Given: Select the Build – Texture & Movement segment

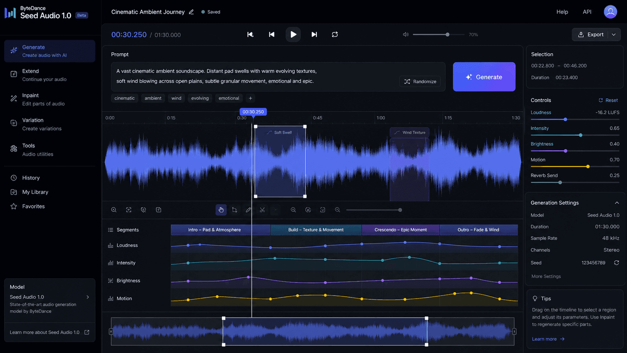Looking at the screenshot, I should (316, 230).
